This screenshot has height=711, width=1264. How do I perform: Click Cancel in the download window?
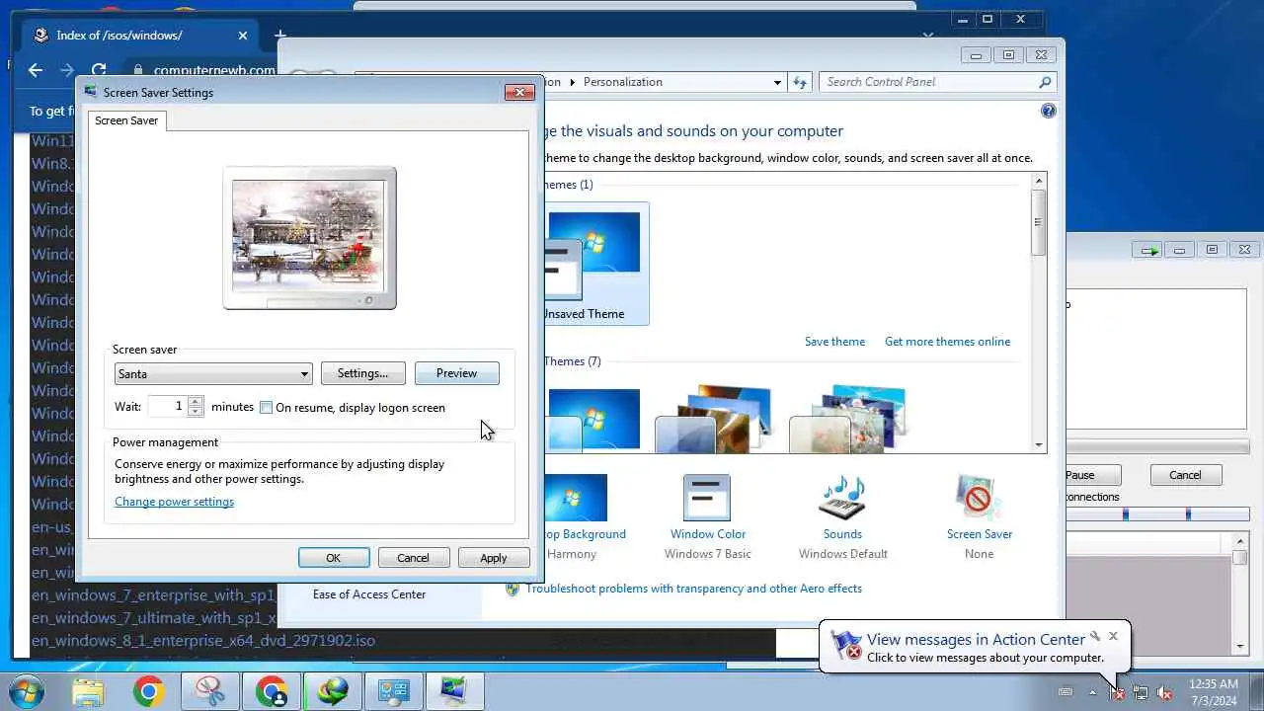pyautogui.click(x=1185, y=475)
